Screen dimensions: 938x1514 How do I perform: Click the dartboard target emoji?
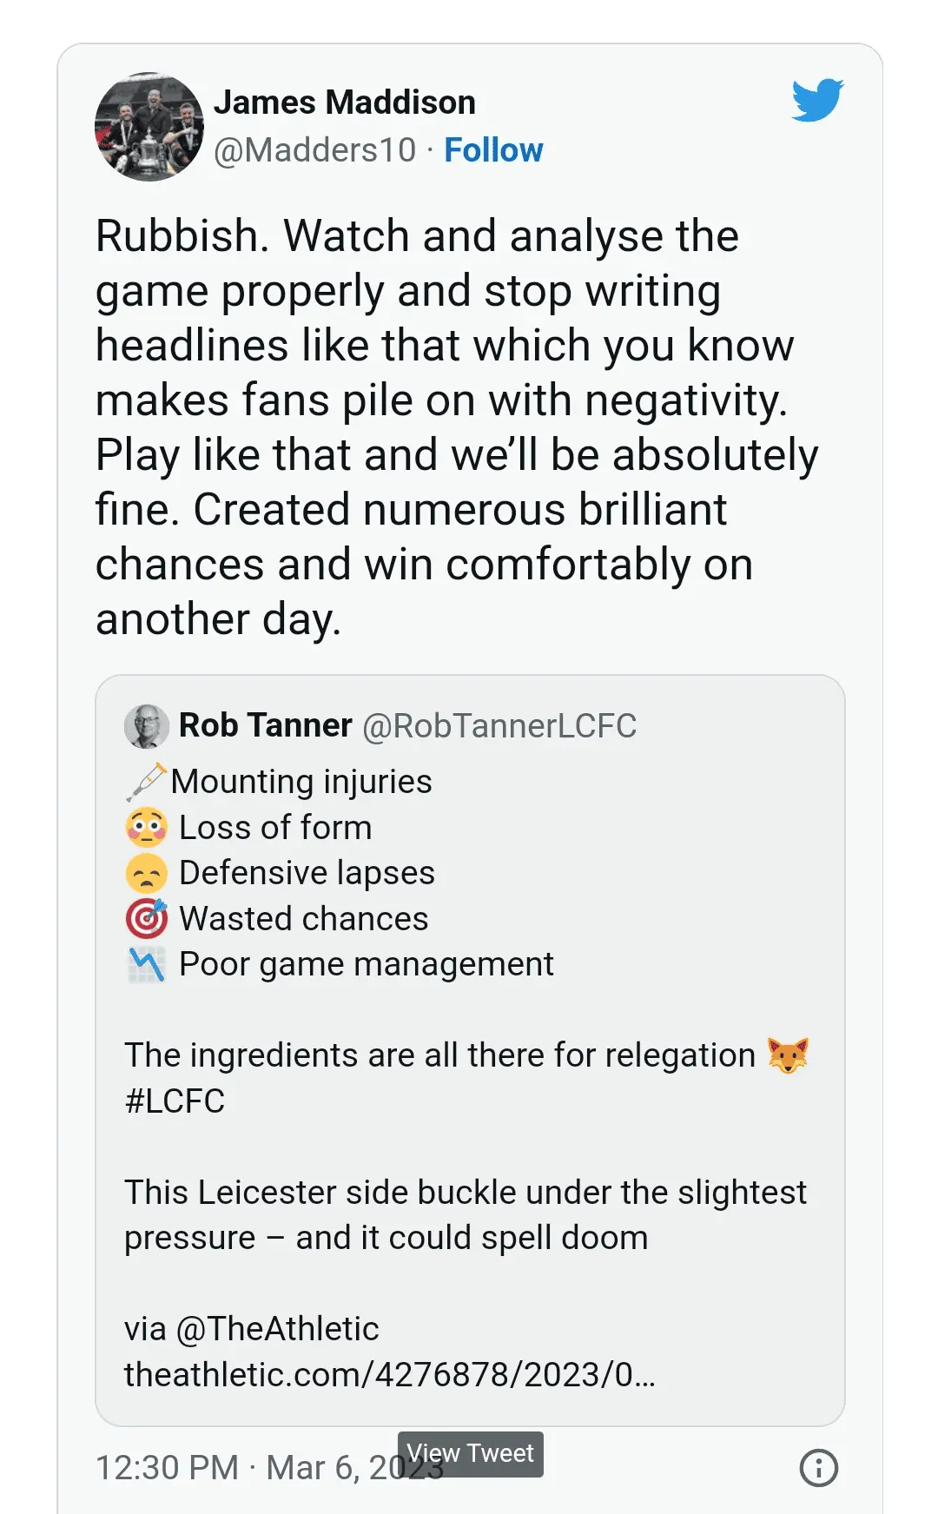147,918
